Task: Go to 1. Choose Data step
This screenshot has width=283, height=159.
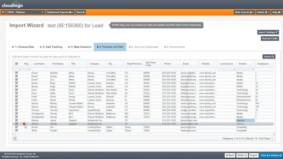Action: [23, 47]
